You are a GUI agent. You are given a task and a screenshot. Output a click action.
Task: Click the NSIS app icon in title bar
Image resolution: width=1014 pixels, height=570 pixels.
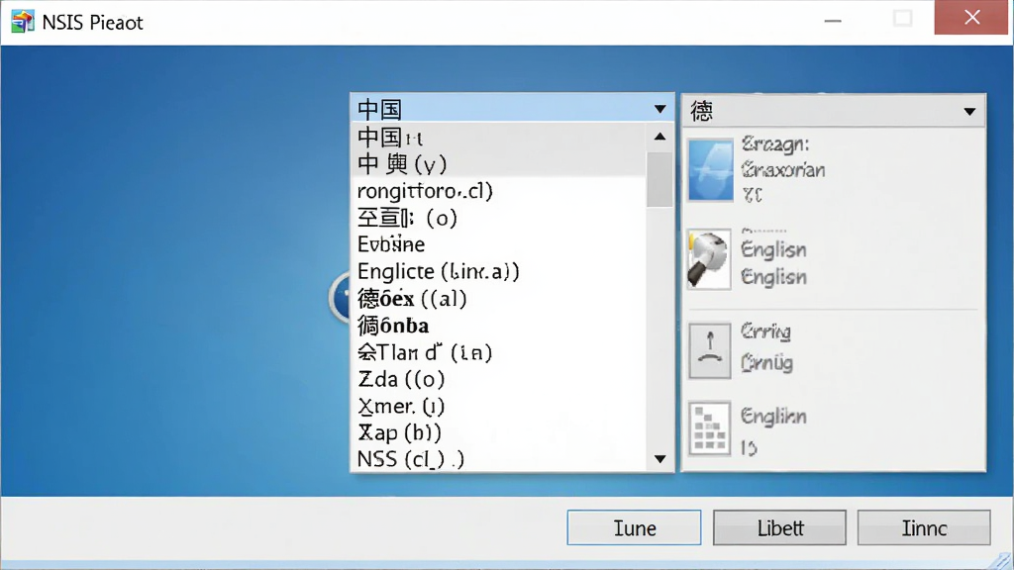click(23, 22)
